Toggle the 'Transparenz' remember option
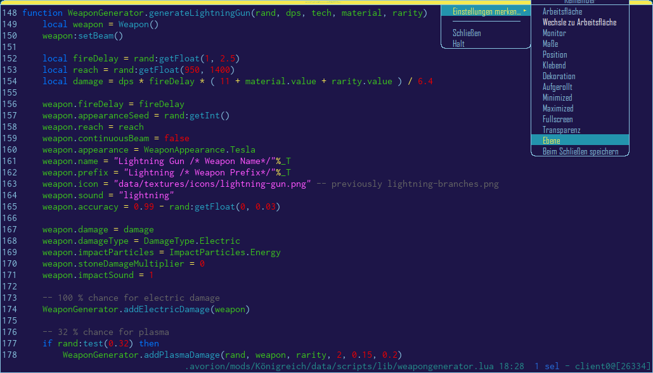 [561, 130]
